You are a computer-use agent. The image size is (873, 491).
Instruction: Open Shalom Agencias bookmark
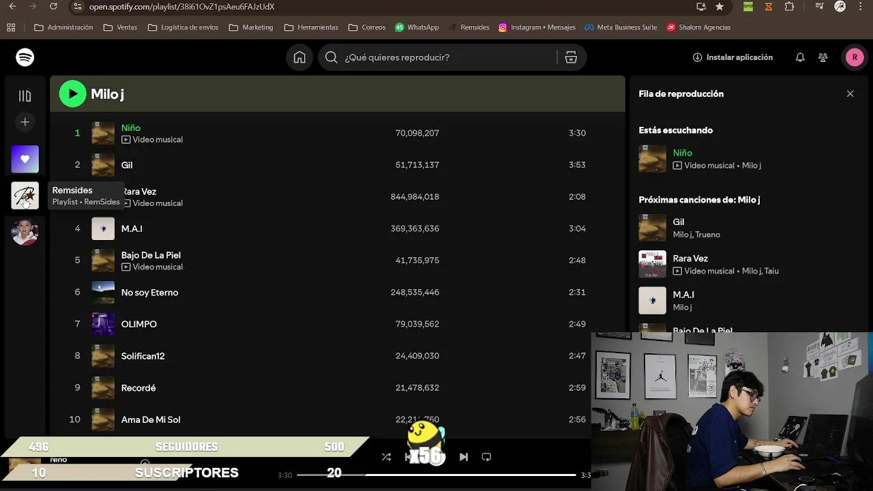(x=699, y=27)
